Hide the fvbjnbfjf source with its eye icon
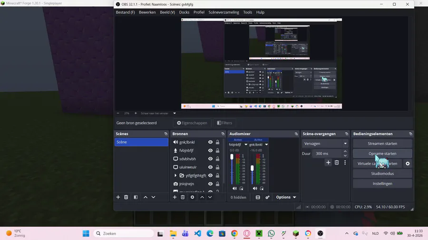 tap(210, 150)
